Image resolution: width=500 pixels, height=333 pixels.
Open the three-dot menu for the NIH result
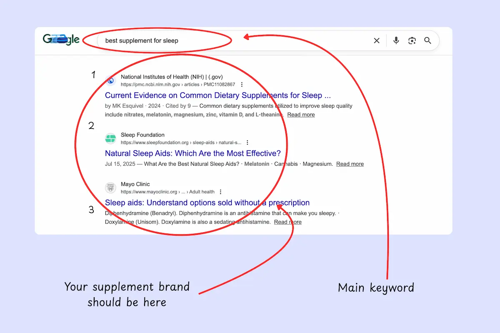click(x=242, y=84)
